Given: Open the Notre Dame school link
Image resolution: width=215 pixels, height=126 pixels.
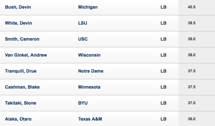Looking at the screenshot, I should (x=91, y=71).
